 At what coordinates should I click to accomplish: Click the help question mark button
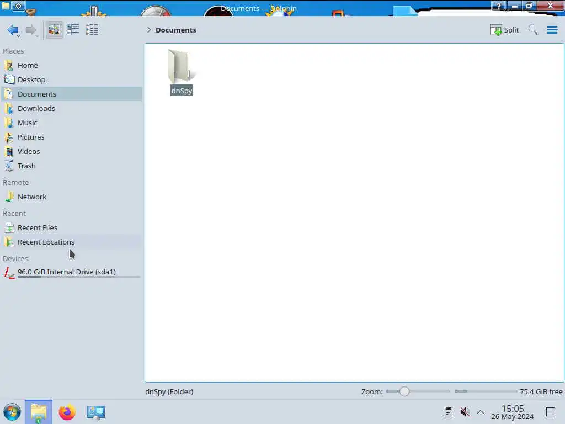pos(499,6)
